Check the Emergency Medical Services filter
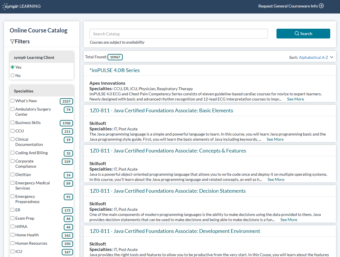The image size is (340, 257). click(13, 183)
